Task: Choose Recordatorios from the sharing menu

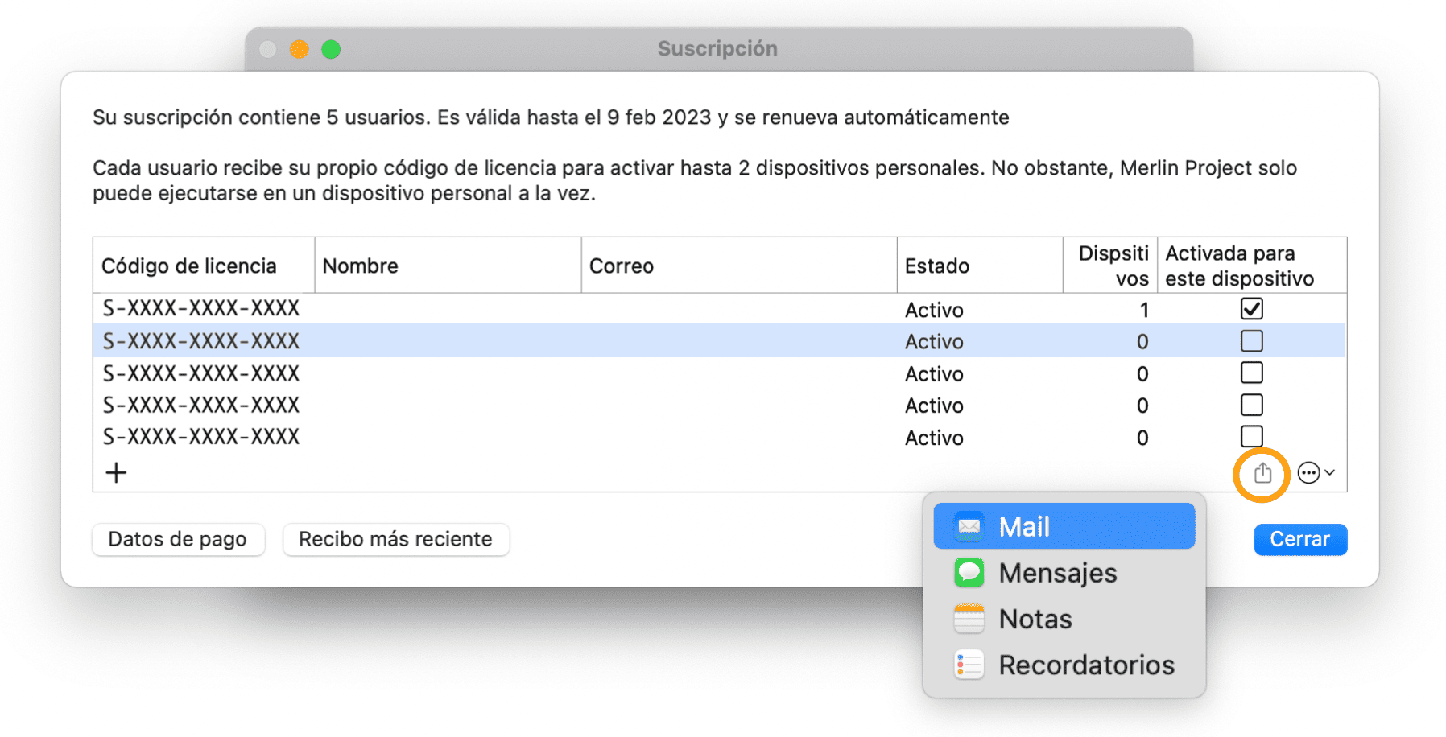Action: pos(1087,664)
